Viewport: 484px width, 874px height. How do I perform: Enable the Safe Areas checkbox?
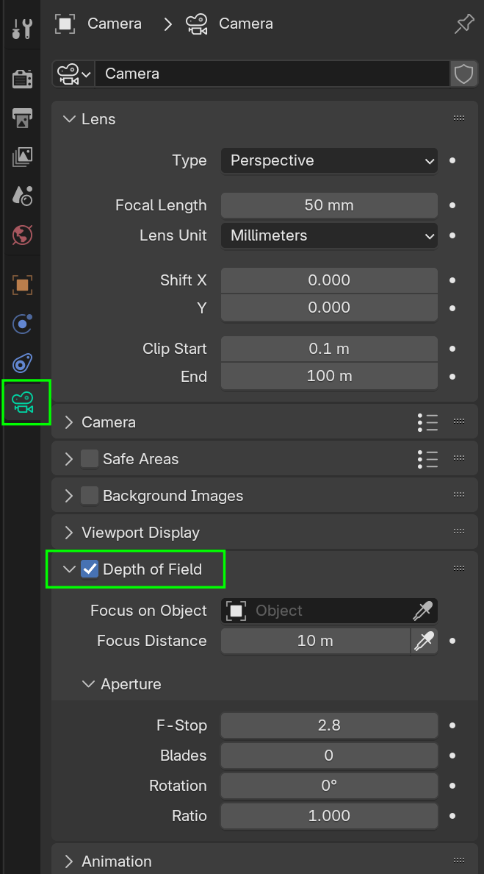(x=88, y=458)
